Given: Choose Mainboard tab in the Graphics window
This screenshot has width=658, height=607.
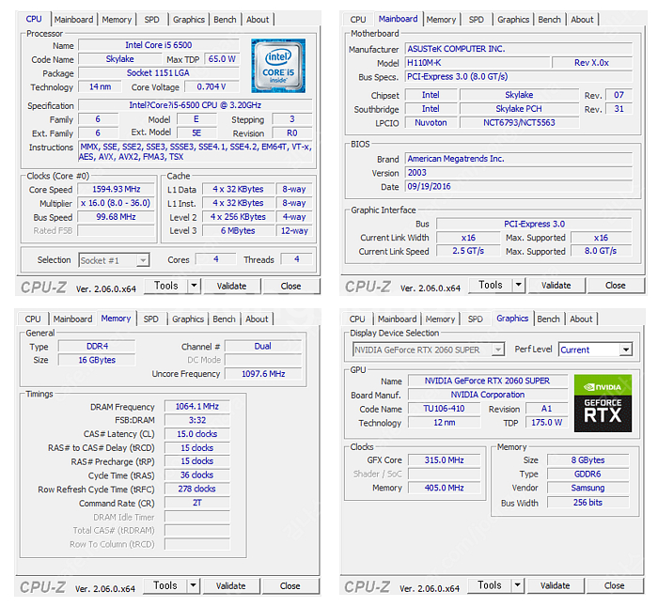Looking at the screenshot, I should click(398, 319).
